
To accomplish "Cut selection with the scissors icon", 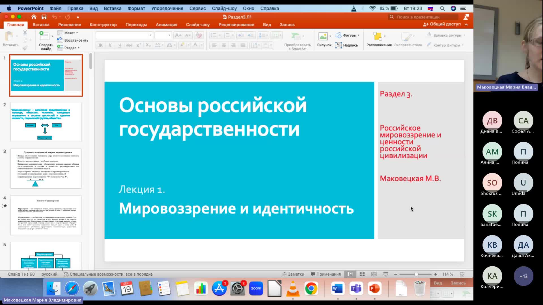I will pos(25,33).
